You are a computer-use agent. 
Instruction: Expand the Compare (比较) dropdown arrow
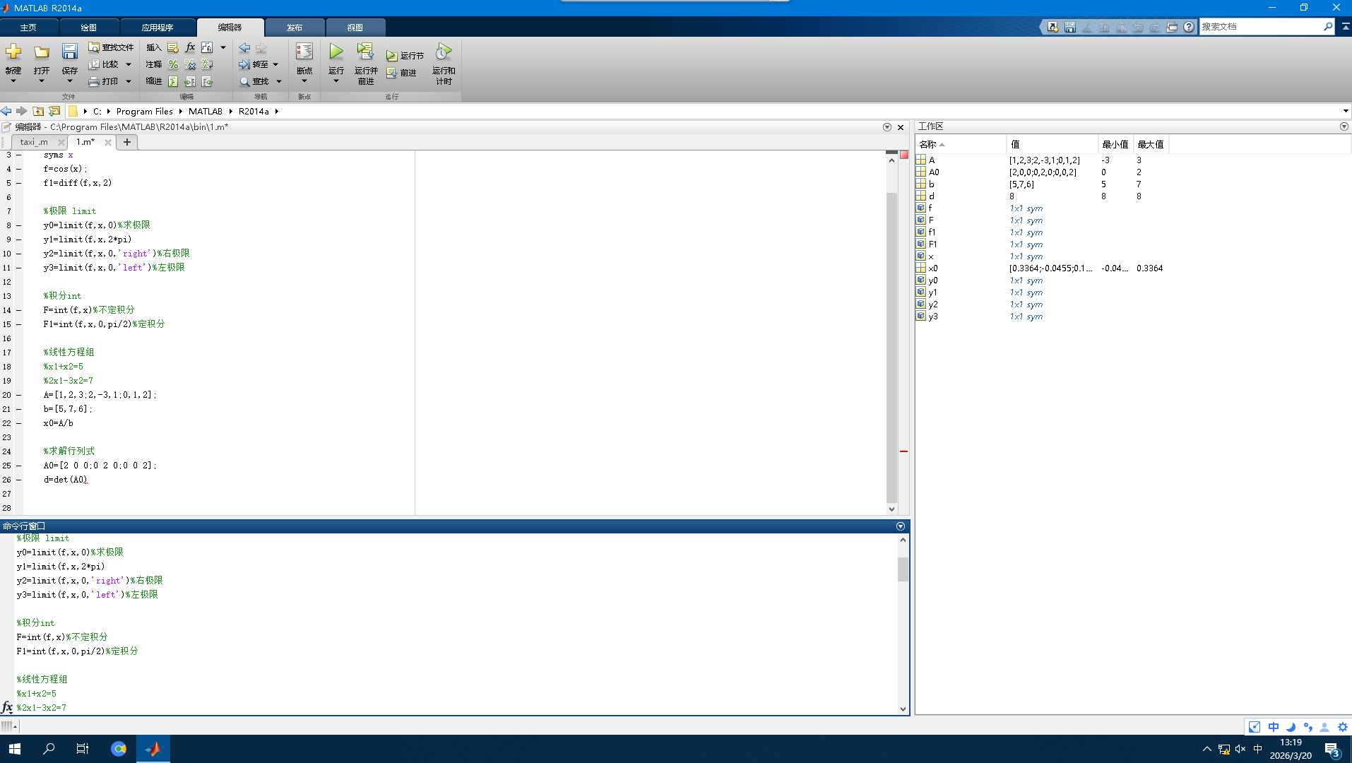click(x=129, y=64)
